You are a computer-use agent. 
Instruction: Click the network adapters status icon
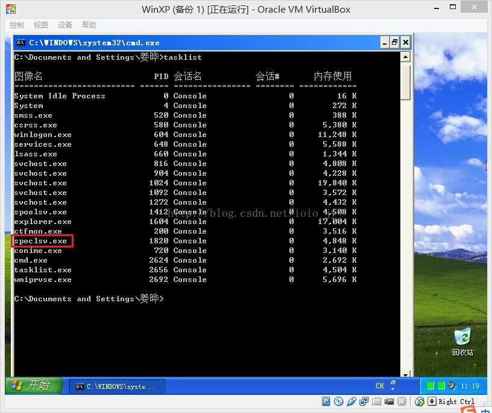[x=364, y=402]
